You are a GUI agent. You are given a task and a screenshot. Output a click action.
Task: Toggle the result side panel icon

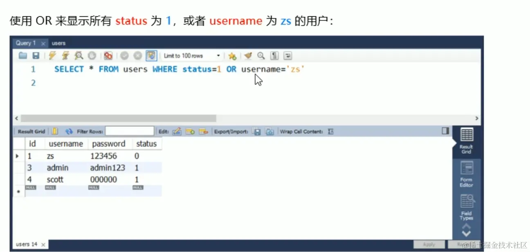click(x=445, y=131)
